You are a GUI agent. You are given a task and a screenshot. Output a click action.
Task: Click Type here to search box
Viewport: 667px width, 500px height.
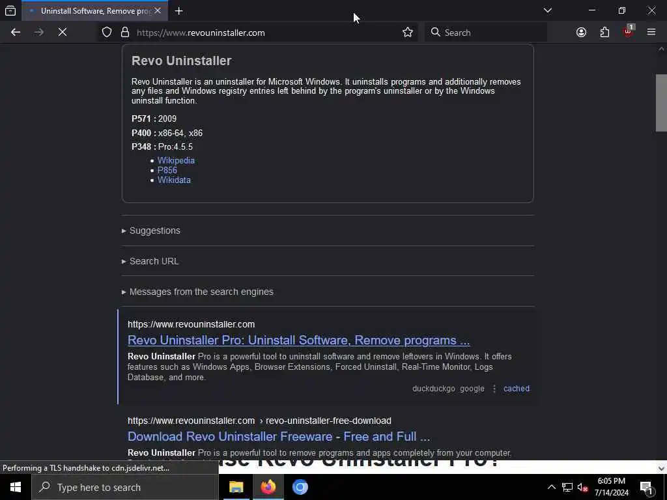pyautogui.click(x=125, y=487)
